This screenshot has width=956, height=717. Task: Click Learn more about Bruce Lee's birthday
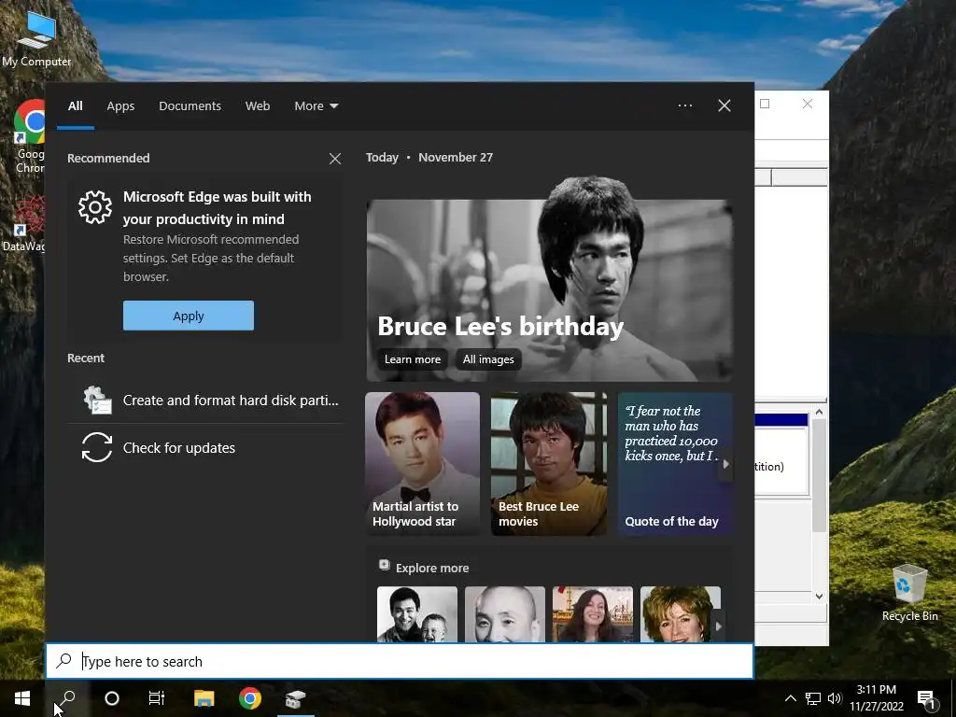click(x=412, y=359)
